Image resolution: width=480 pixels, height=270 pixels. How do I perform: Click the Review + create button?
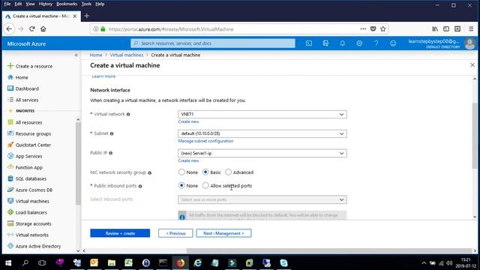point(120,233)
